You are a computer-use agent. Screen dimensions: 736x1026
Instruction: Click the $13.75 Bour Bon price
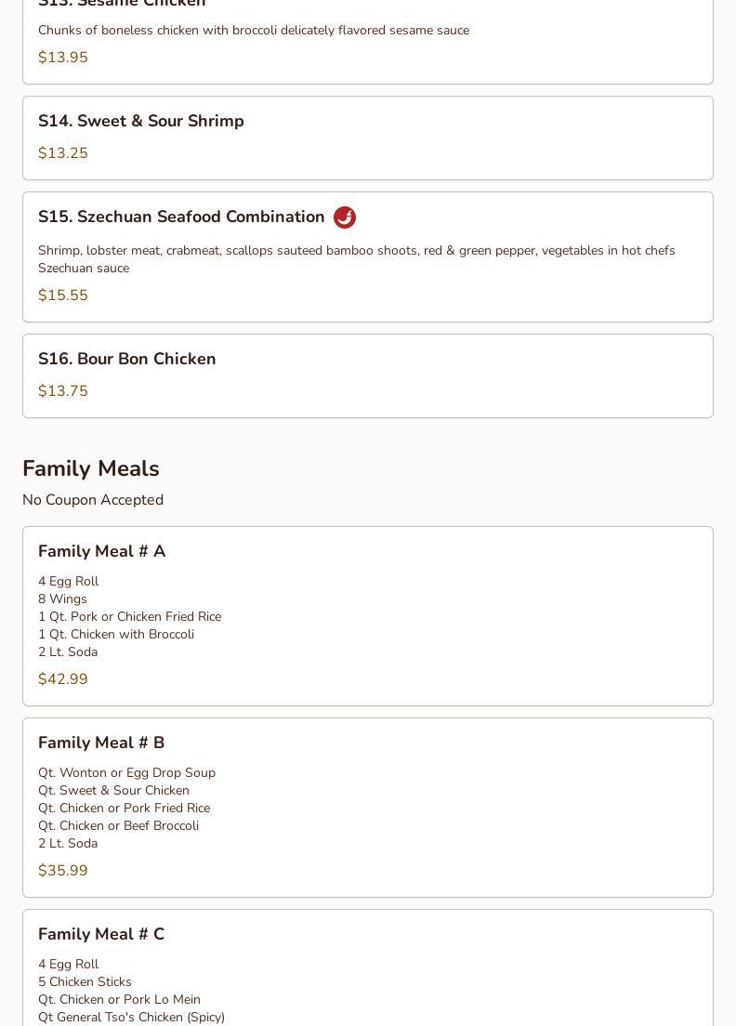(x=63, y=391)
